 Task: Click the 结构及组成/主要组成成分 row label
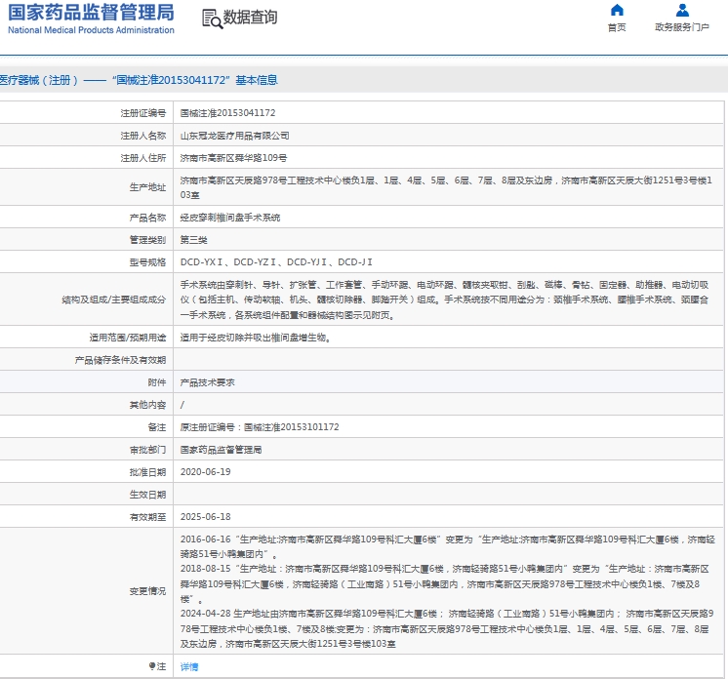[114, 300]
